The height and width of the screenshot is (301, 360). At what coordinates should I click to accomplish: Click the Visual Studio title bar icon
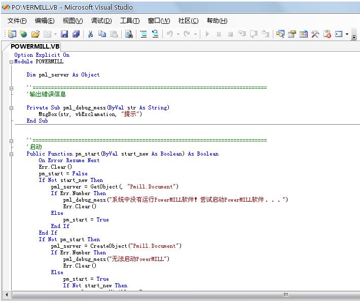pyautogui.click(x=6, y=7)
